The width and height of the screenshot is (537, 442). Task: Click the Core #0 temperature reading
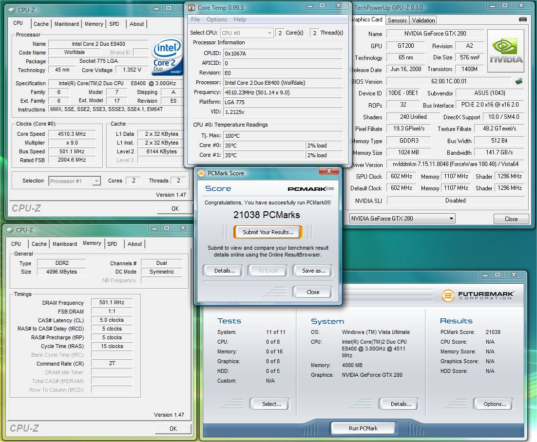264,146
